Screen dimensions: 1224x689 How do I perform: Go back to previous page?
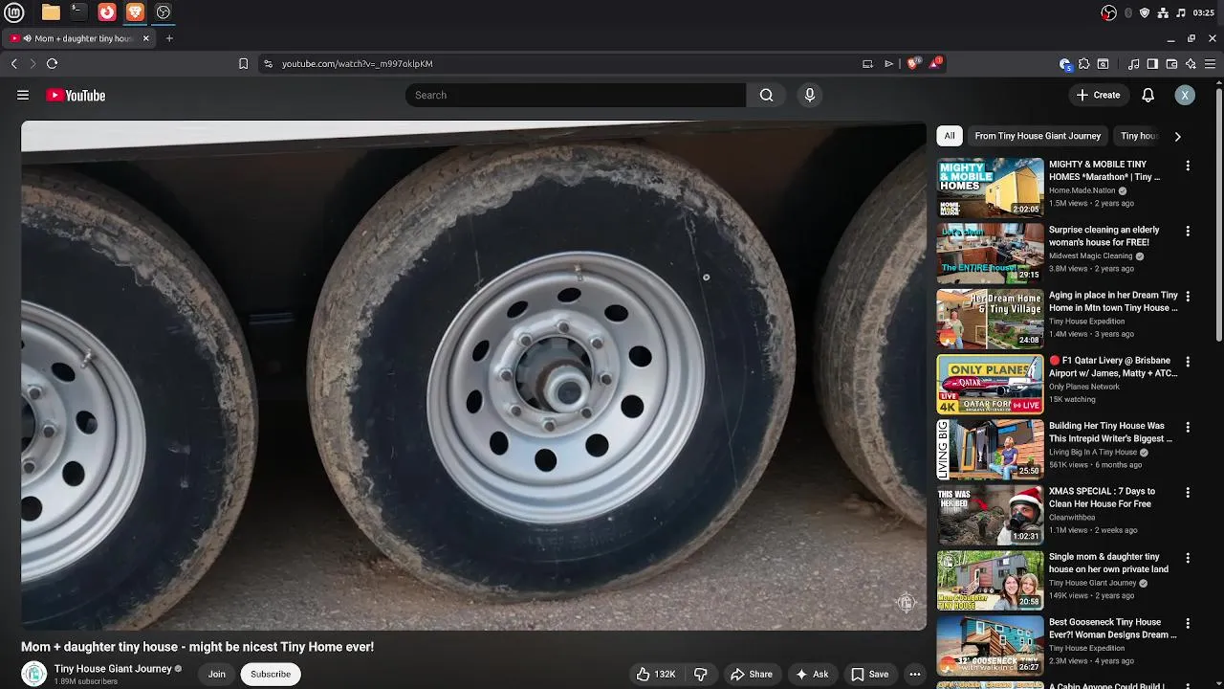coord(13,63)
